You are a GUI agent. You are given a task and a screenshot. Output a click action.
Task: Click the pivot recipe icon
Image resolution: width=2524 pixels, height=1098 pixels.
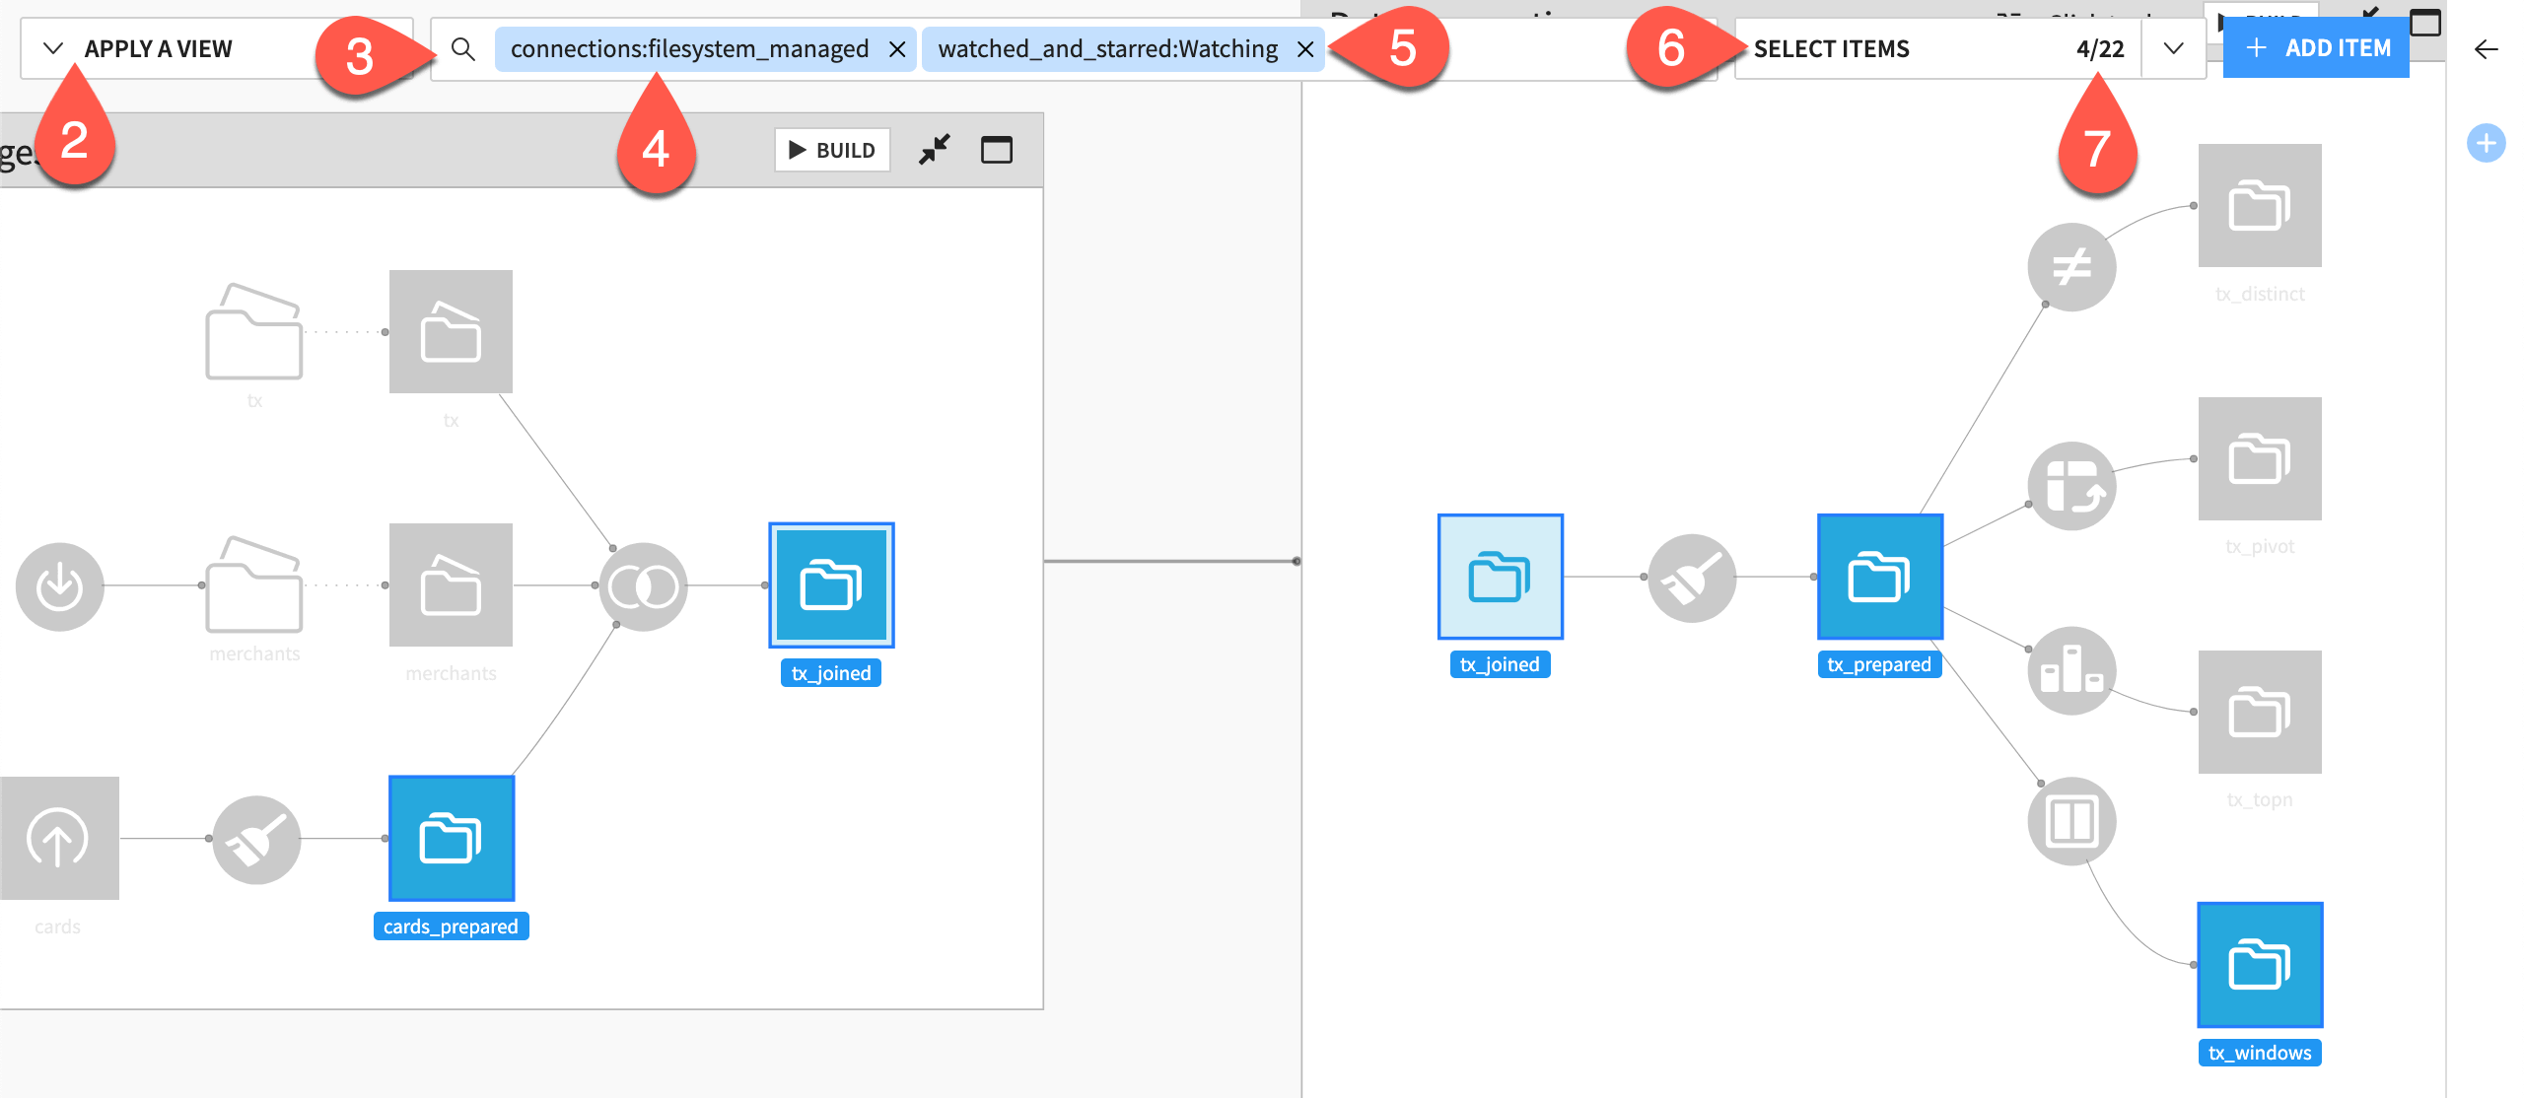[x=2073, y=485]
